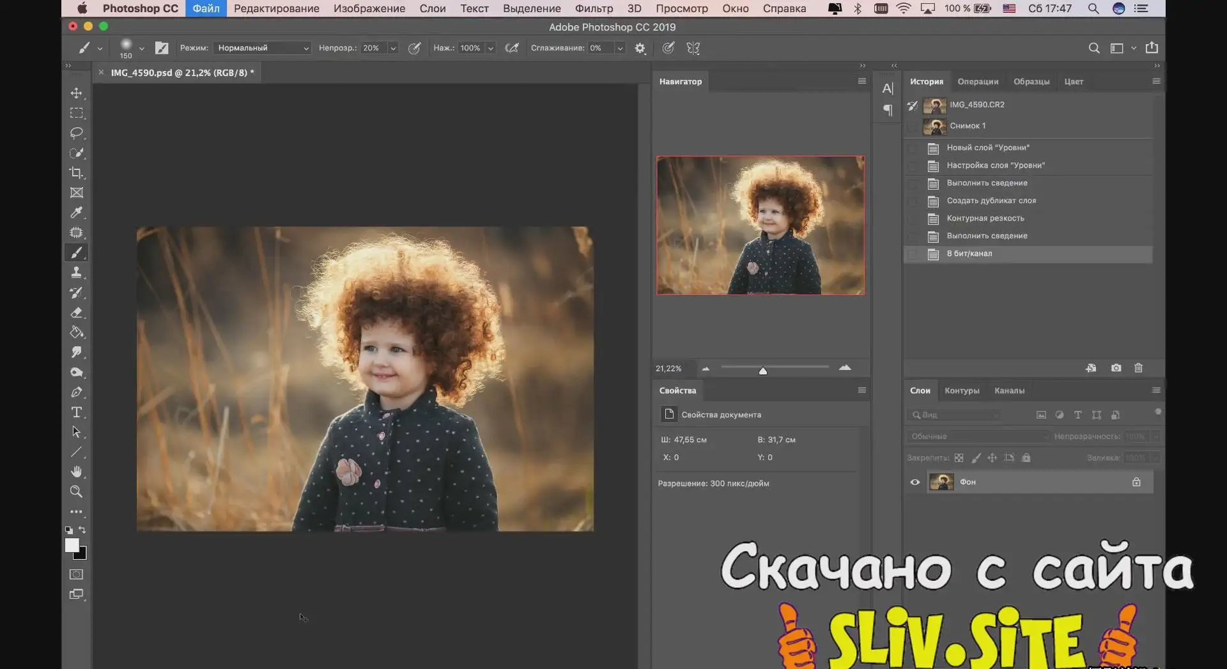1227x669 pixels.
Task: Switch to the Каналы tab
Action: (x=1009, y=390)
